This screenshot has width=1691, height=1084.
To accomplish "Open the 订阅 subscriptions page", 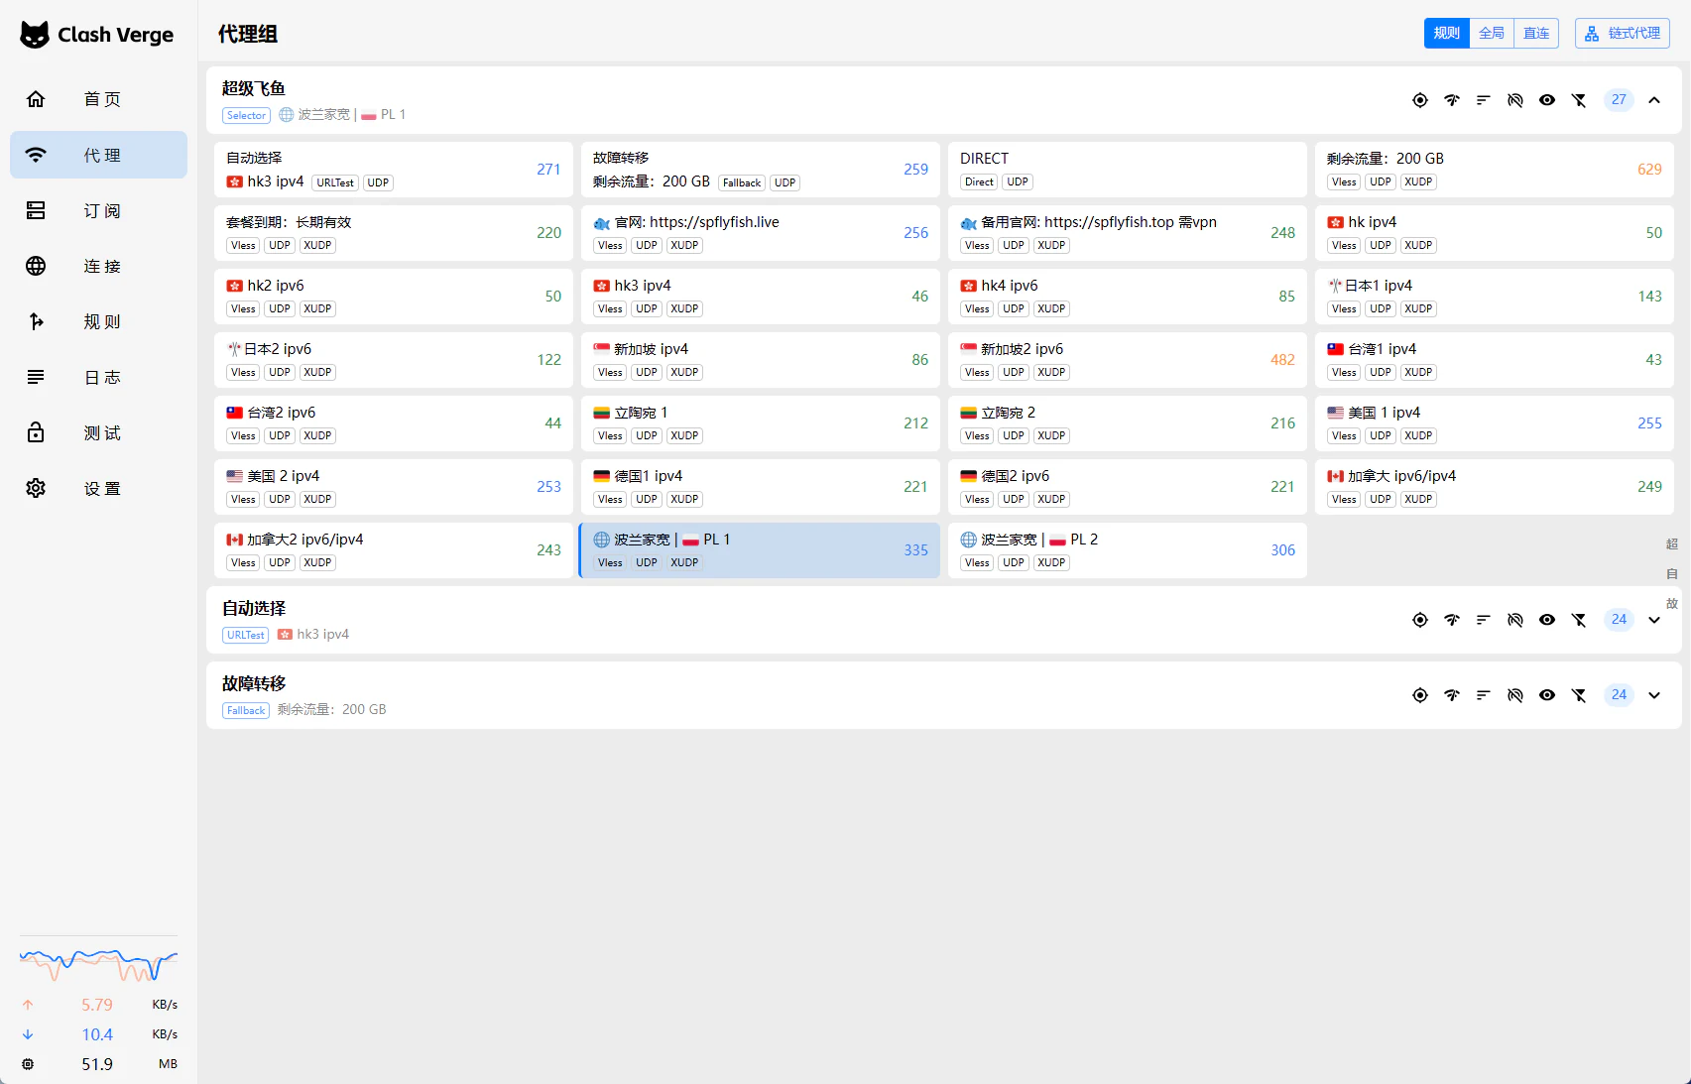I will point(98,210).
